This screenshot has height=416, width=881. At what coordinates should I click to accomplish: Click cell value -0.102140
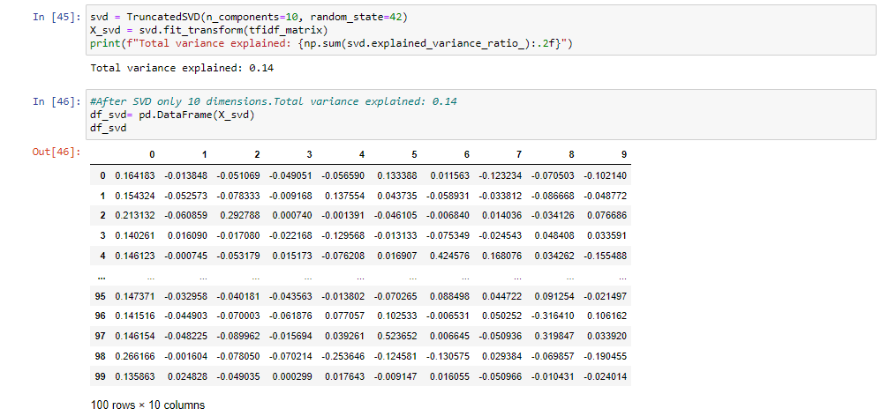tap(605, 176)
